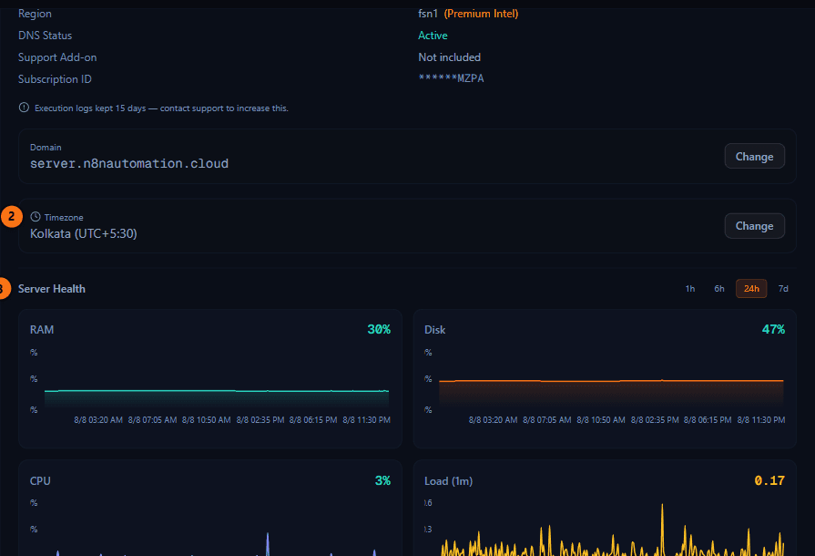The width and height of the screenshot is (815, 556).
Task: Click the Disk usage line chart
Action: [611, 393]
